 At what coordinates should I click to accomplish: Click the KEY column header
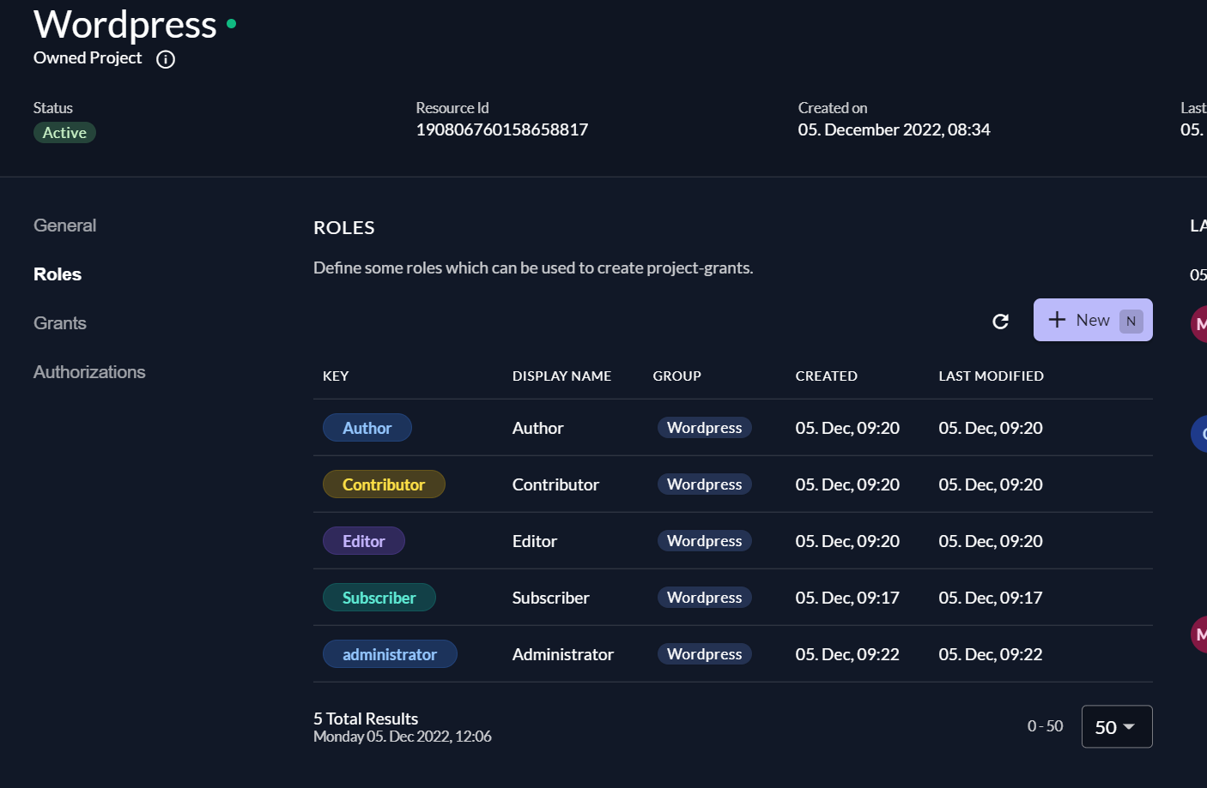point(336,376)
